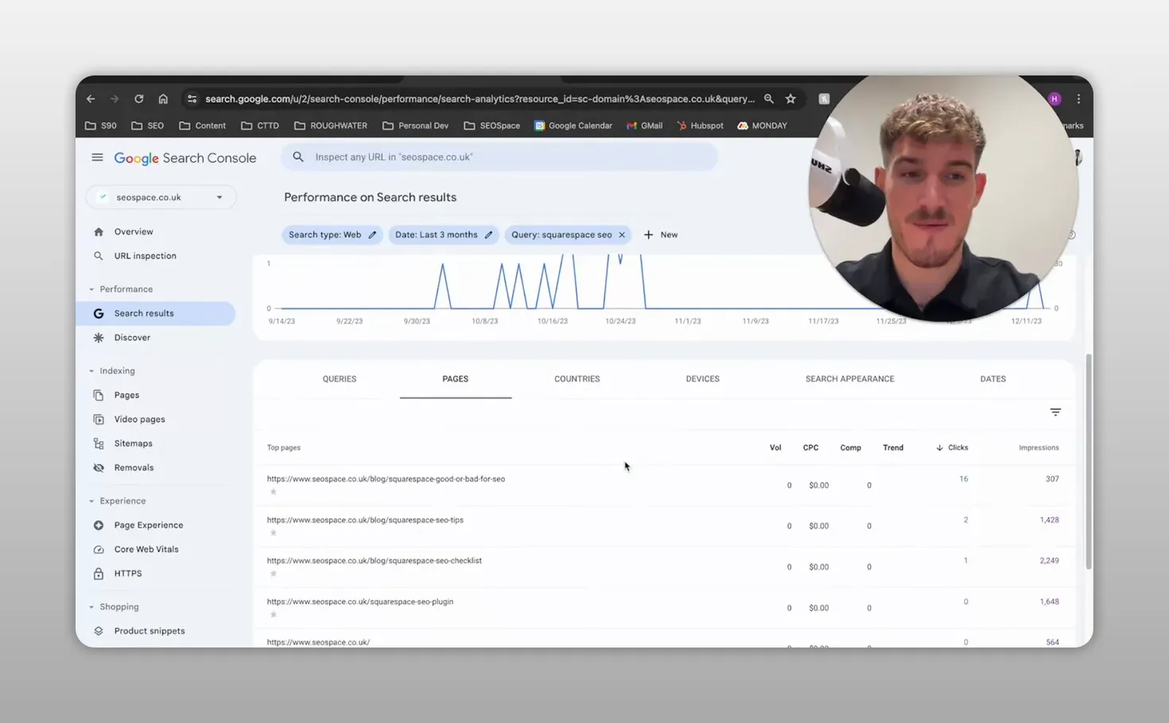Open the GMail bookmark
The width and height of the screenshot is (1169, 723).
click(x=644, y=126)
